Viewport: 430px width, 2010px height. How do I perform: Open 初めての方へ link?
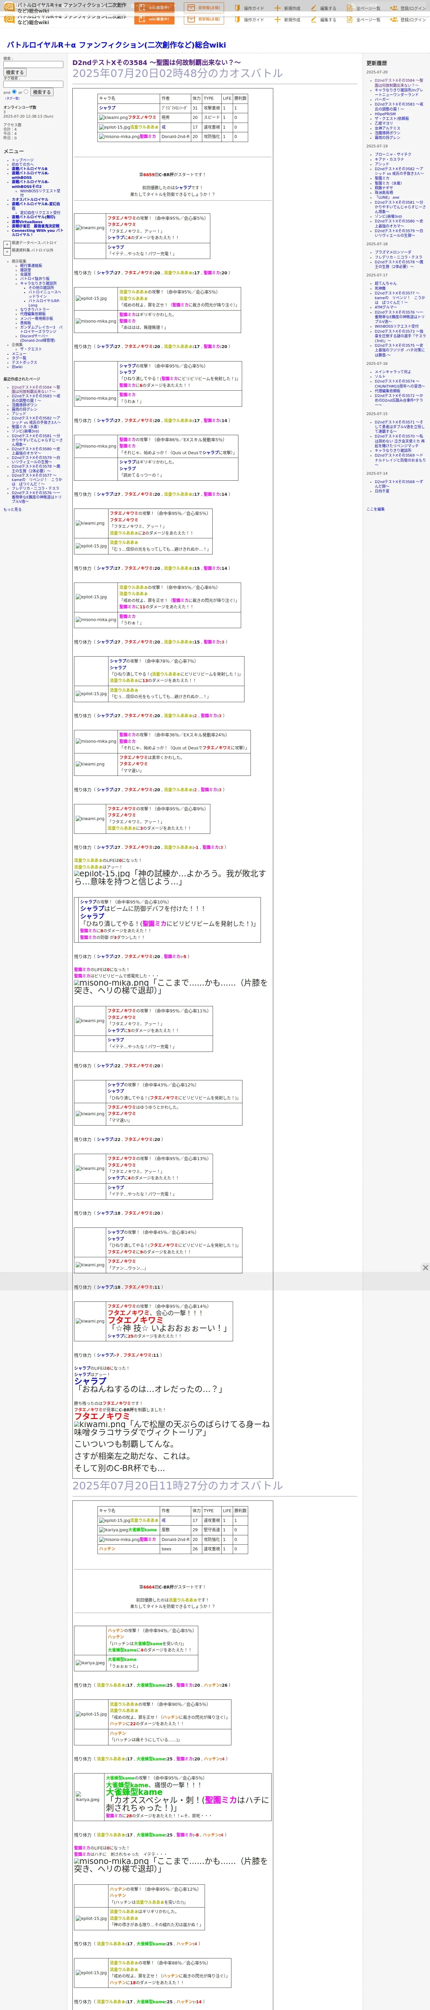click(23, 164)
